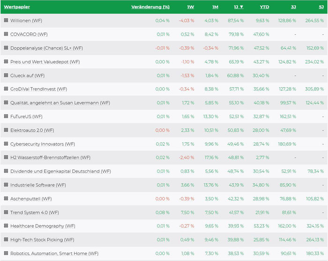This screenshot has height=261, width=328.
Task: Open Cybersecurity Innovators (WF)
Action: (x=43, y=144)
